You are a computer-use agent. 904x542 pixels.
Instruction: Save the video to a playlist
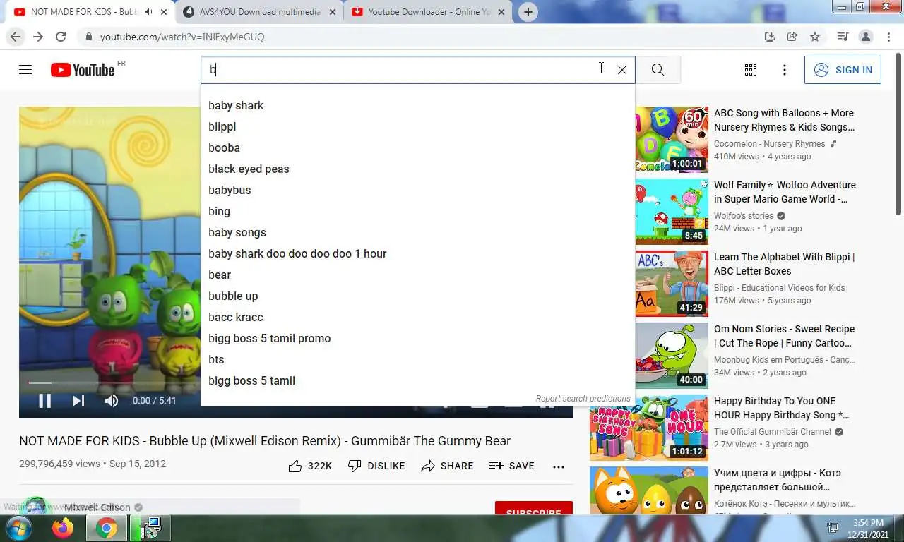[512, 466]
